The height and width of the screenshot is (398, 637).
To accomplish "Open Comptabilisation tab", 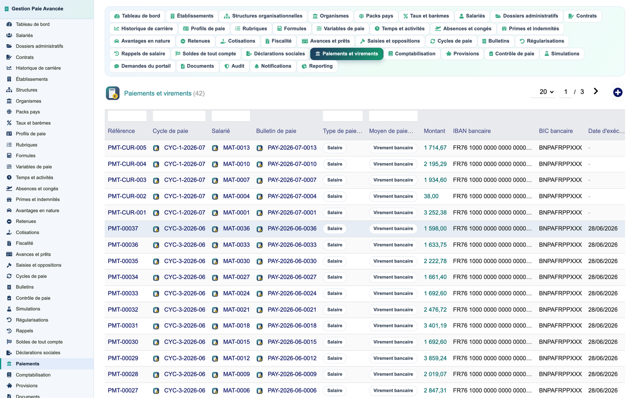I will click(x=412, y=54).
